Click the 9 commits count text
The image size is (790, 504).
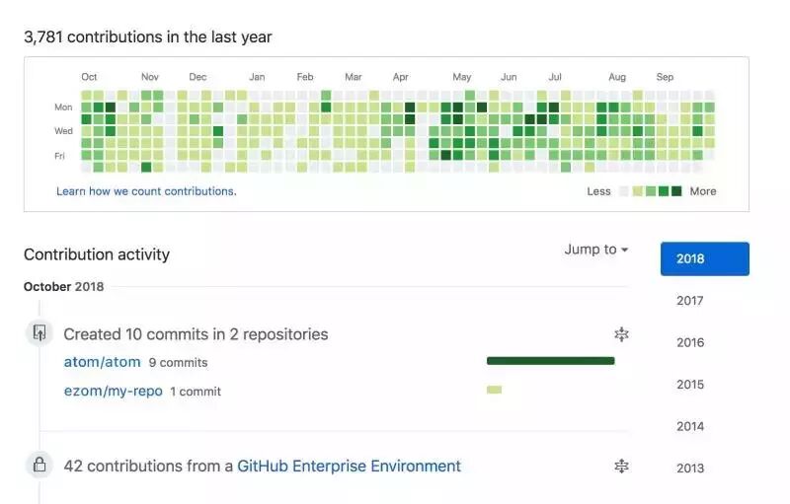tap(178, 363)
